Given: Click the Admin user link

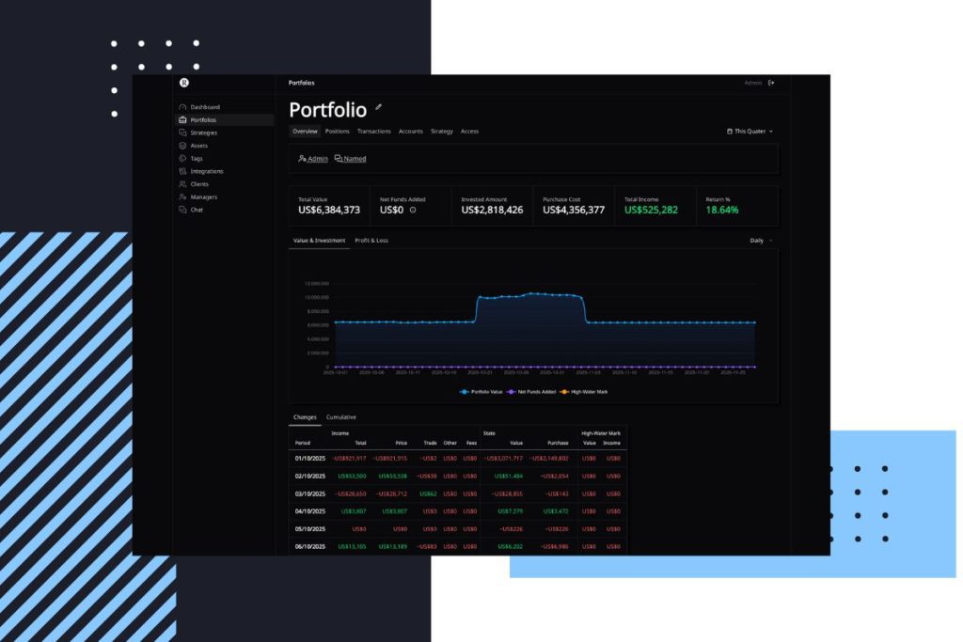Looking at the screenshot, I should [313, 159].
